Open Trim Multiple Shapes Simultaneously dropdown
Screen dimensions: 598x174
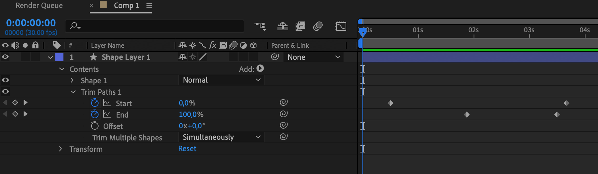pos(221,137)
